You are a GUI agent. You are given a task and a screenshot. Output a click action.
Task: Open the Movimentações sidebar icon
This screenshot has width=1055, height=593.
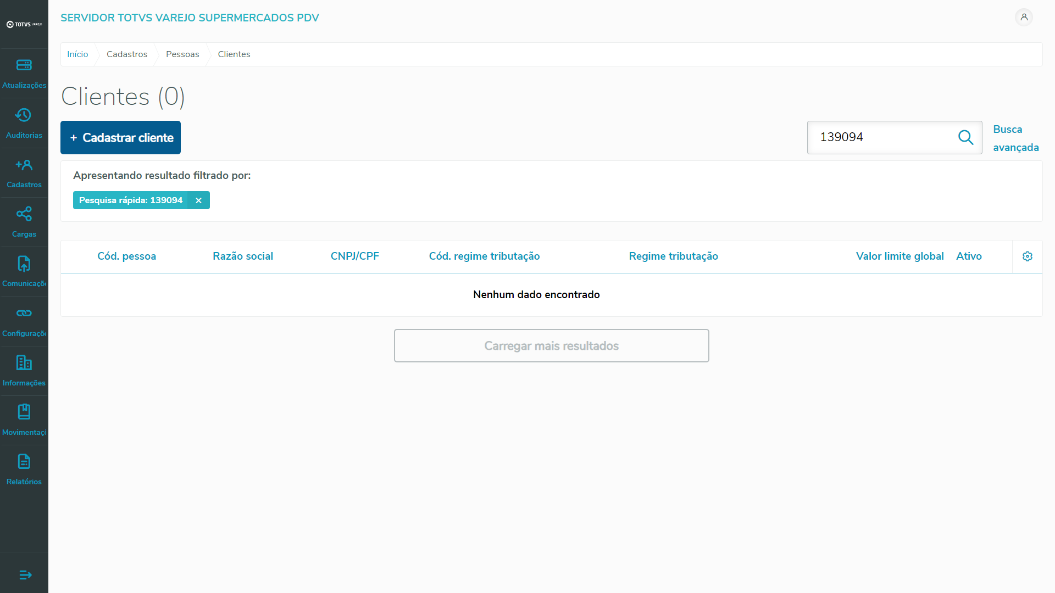24,412
